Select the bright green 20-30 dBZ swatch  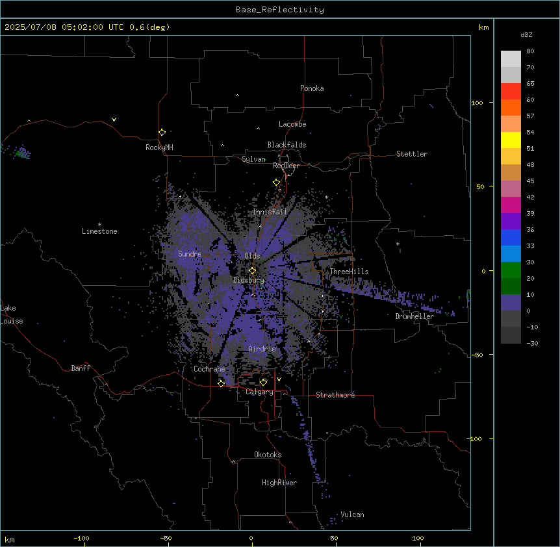point(511,270)
